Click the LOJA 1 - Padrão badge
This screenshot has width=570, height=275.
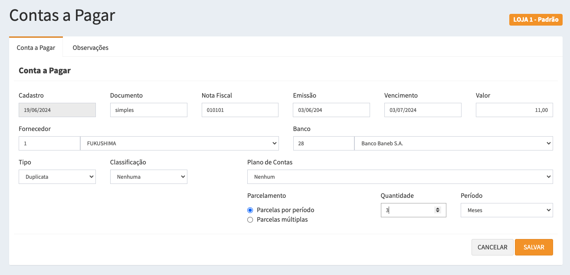(536, 20)
